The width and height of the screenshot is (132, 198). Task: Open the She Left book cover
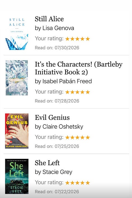click(17, 176)
